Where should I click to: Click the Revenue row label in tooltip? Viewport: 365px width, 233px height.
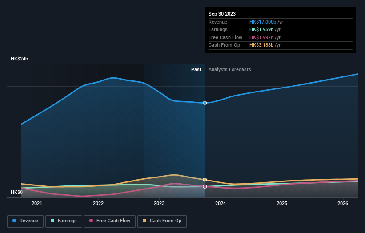(218, 22)
